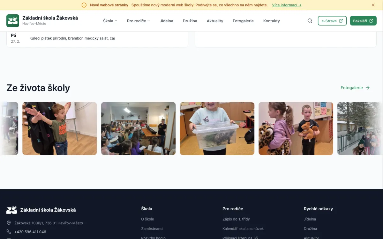Expand the Pro rodiče dropdown menu
Viewport: 383px width, 239px height.
click(138, 21)
